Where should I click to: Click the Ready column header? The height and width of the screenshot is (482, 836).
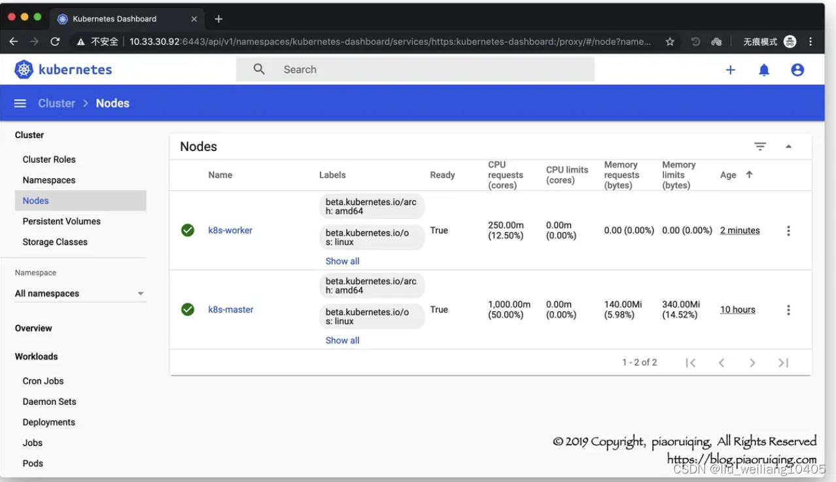(x=442, y=175)
